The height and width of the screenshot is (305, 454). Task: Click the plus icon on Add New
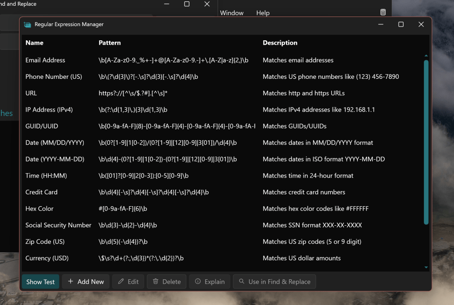pyautogui.click(x=70, y=282)
